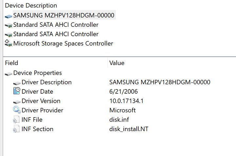Click the disk.inf value
The image size is (236, 156).
pyautogui.click(x=119, y=119)
